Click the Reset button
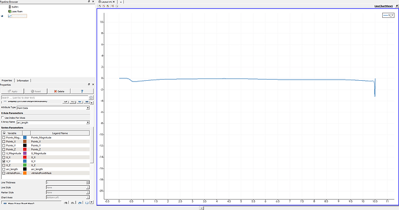 pos(36,91)
